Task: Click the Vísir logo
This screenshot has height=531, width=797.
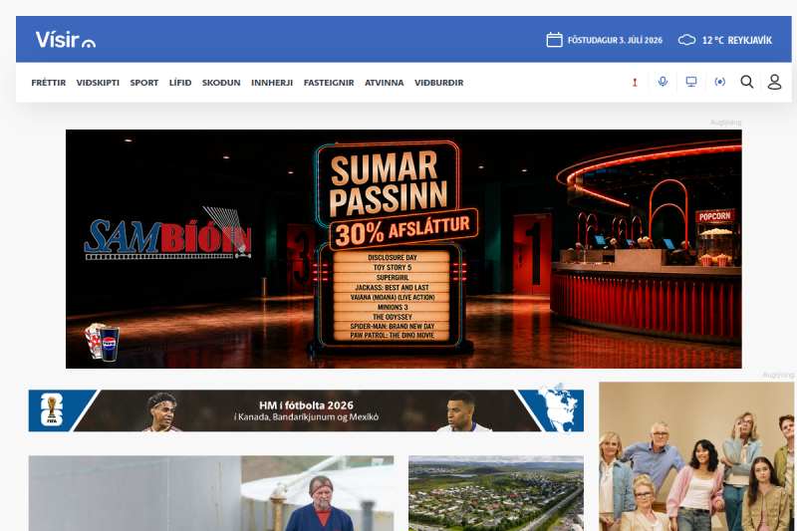Action: coord(66,40)
